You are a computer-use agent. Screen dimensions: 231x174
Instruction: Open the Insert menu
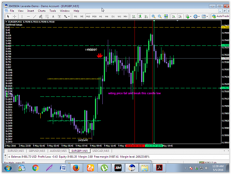click(31, 11)
